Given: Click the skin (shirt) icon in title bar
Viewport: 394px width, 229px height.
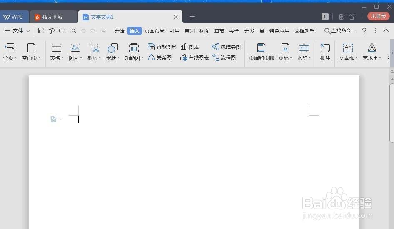Looking at the screenshot, I should point(352,17).
